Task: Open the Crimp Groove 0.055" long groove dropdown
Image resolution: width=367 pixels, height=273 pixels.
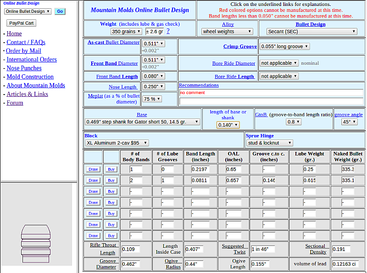Action: pyautogui.click(x=285, y=46)
